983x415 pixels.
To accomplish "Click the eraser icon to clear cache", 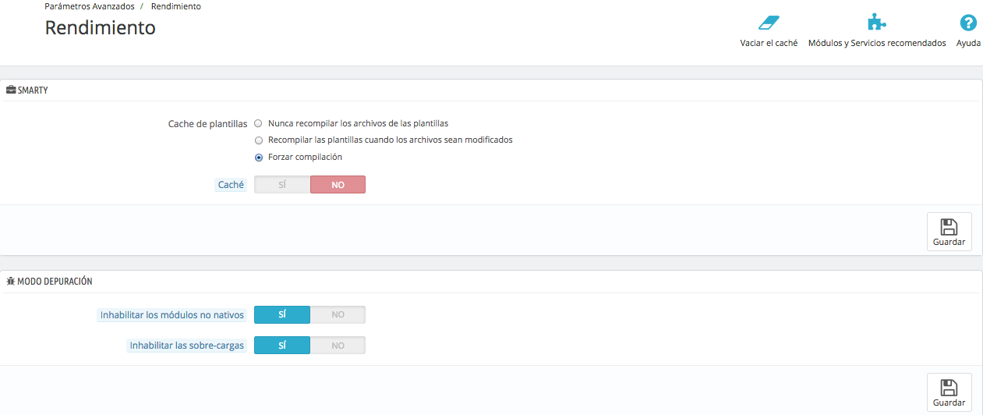I will (x=769, y=23).
